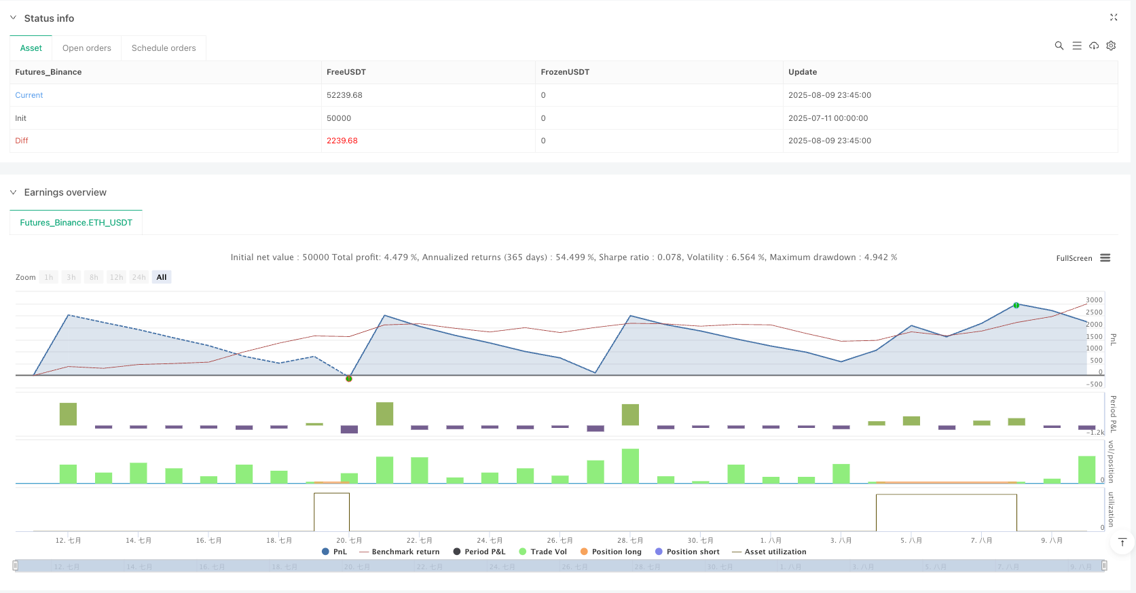Image resolution: width=1136 pixels, height=593 pixels.
Task: Click the scroll-to-top arrow icon
Action: click(x=1122, y=542)
